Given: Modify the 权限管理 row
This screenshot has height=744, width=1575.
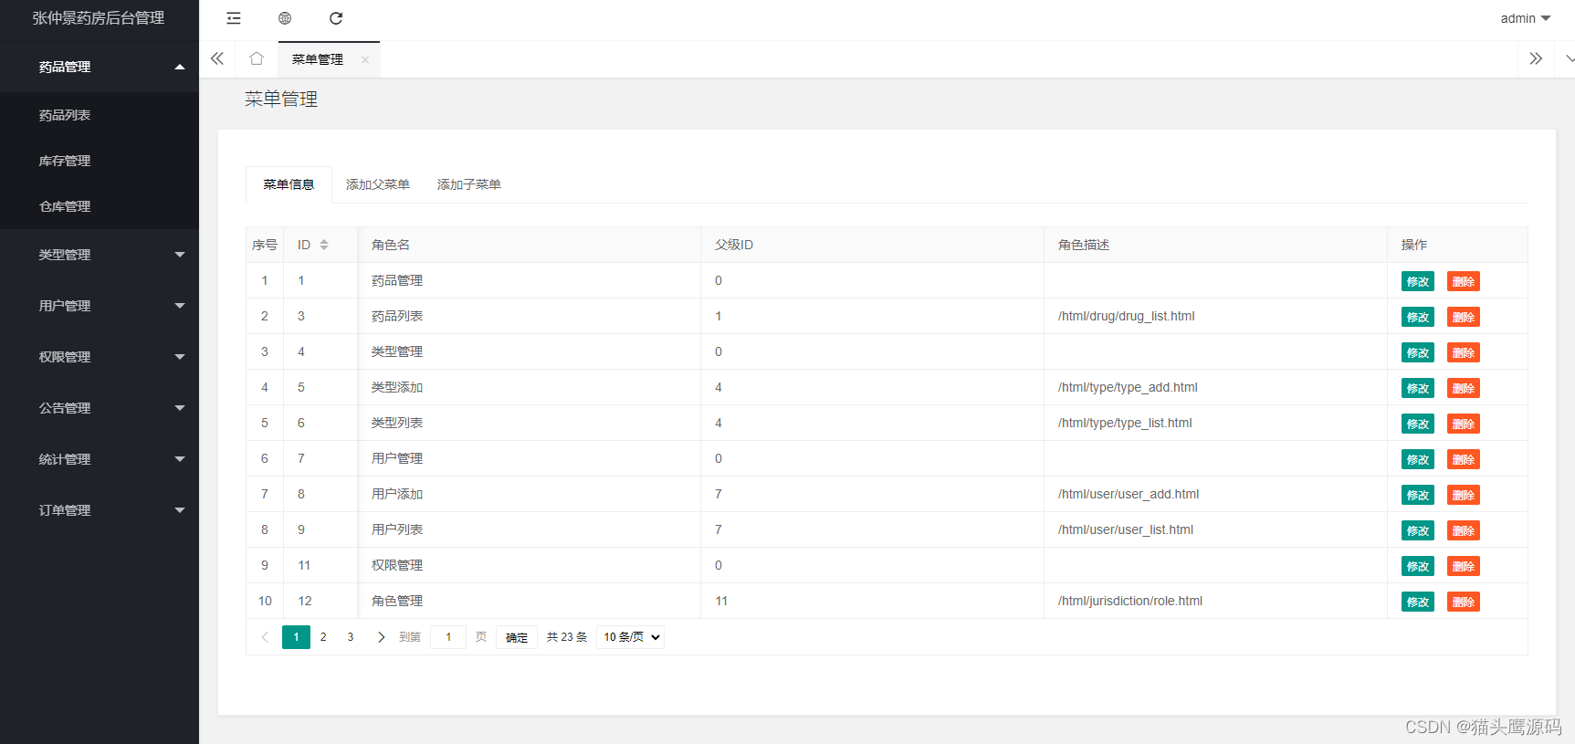Looking at the screenshot, I should [x=1418, y=566].
